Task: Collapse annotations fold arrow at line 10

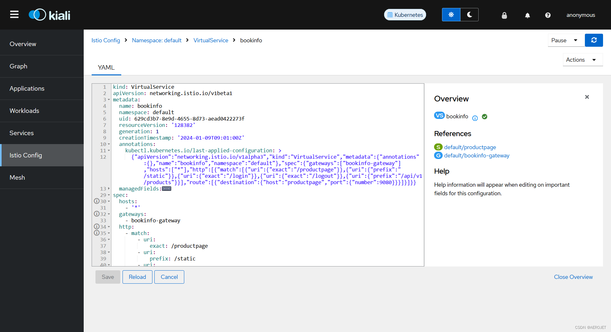Action: click(x=109, y=144)
